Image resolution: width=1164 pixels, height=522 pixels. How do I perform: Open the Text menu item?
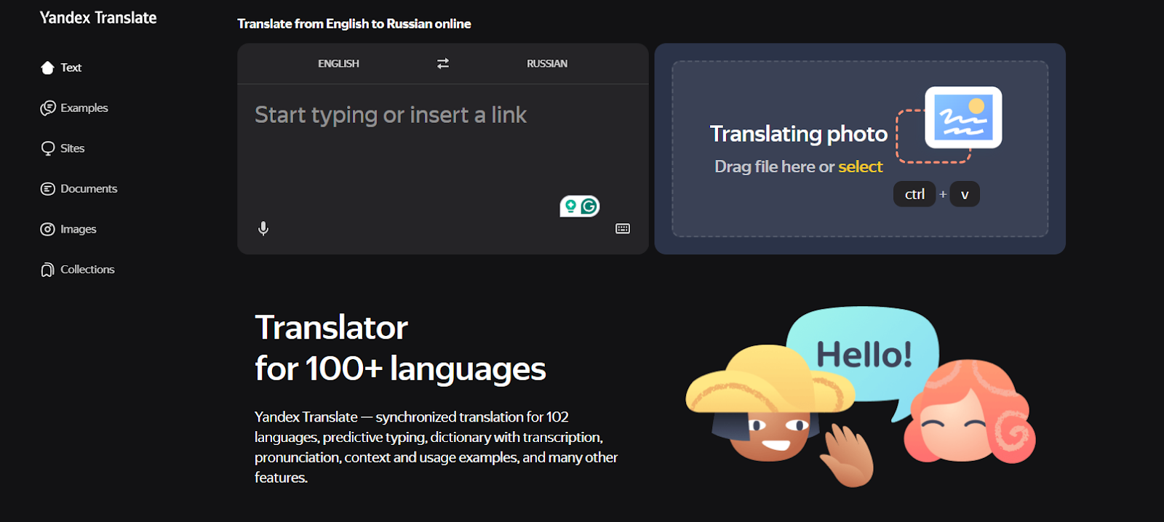pyautogui.click(x=71, y=68)
